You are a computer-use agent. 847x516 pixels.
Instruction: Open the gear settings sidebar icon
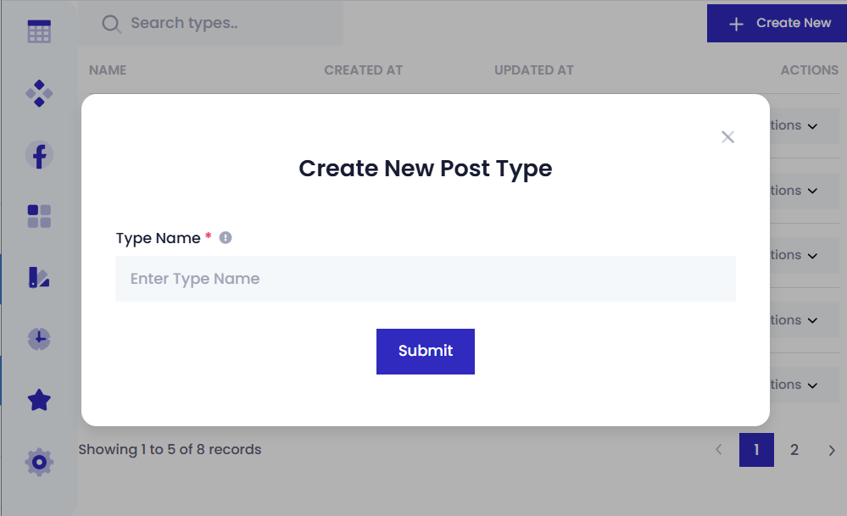point(39,462)
